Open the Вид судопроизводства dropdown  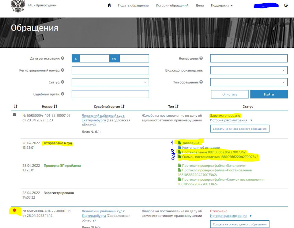tap(249, 70)
